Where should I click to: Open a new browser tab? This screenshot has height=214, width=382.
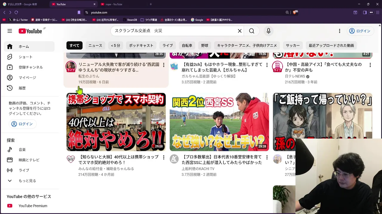pyautogui.click(x=151, y=4)
